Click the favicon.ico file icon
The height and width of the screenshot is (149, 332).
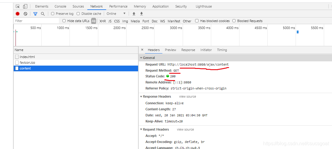pyautogui.click(x=17, y=63)
